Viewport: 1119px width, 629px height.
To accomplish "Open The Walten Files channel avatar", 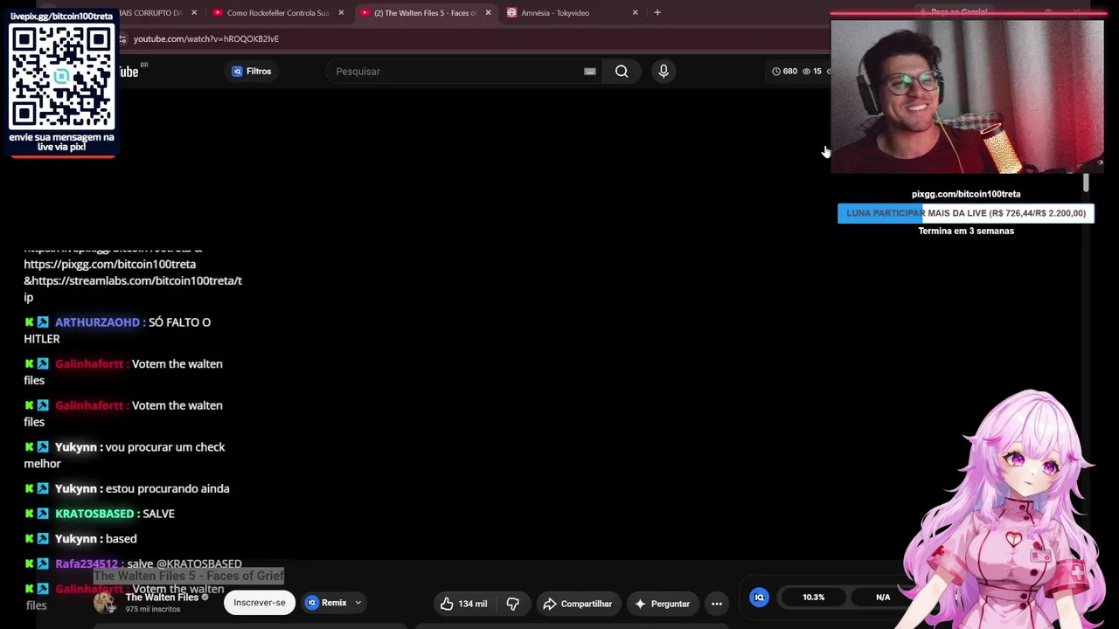I will click(106, 603).
